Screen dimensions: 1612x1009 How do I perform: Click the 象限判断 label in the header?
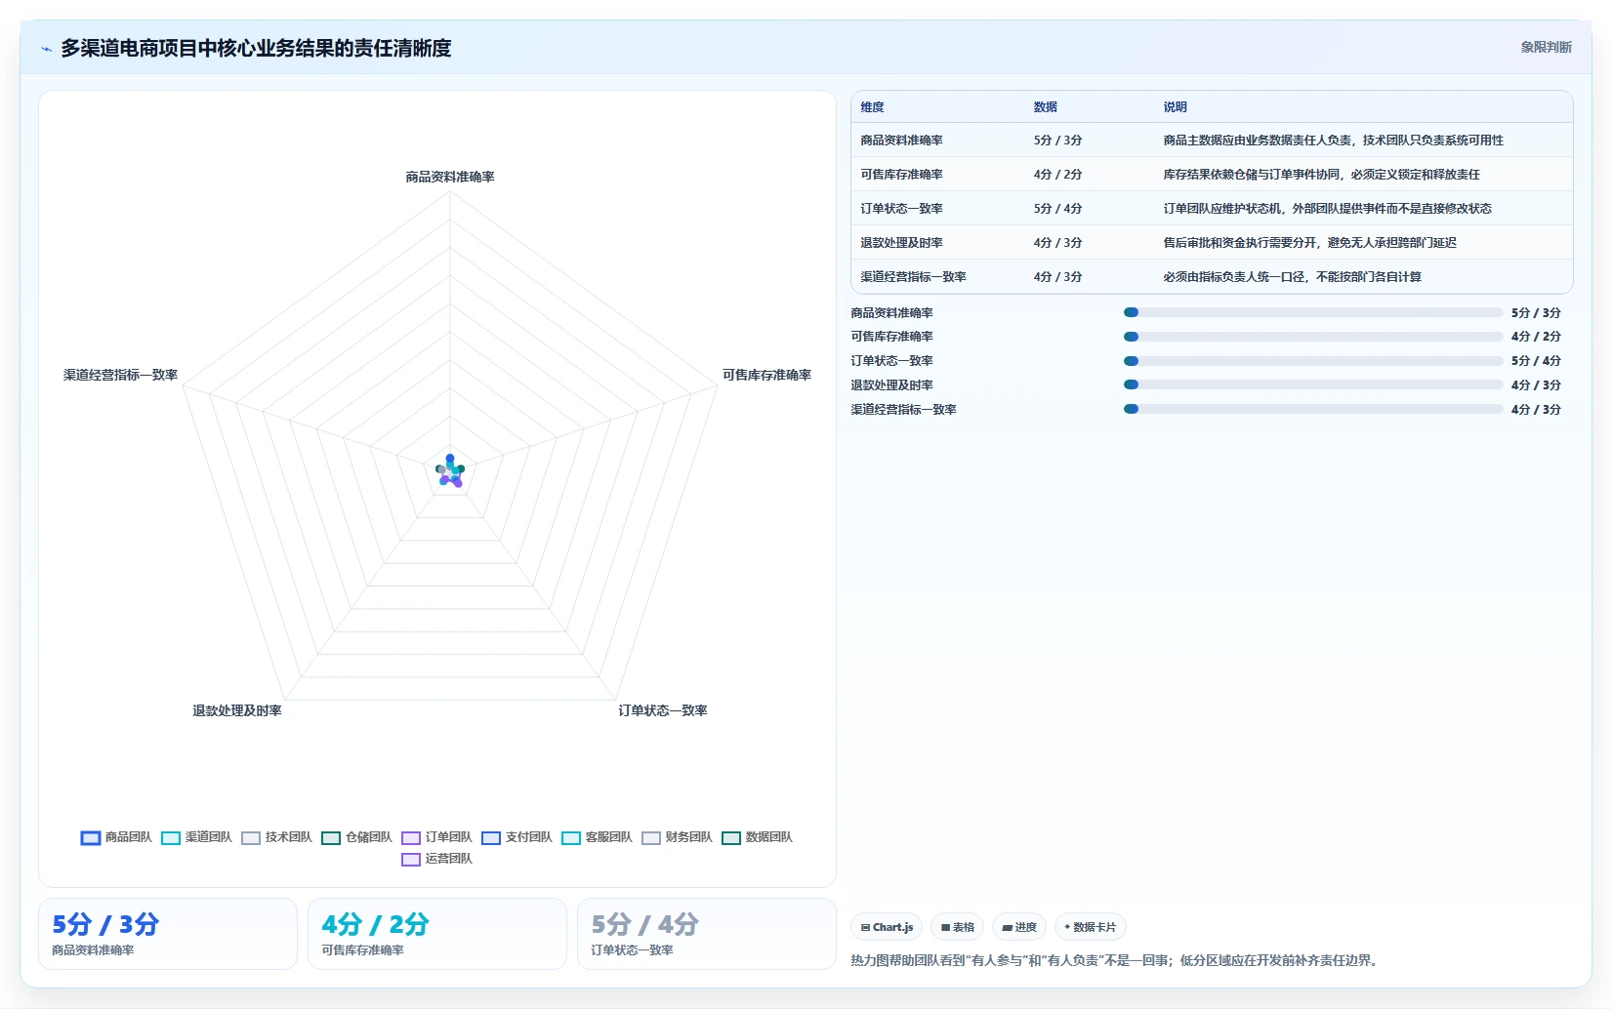(x=1546, y=47)
